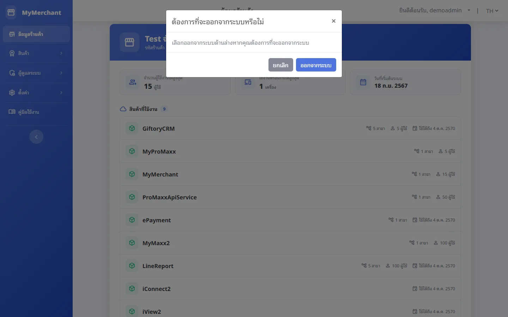The height and width of the screenshot is (317, 508).
Task: Click the ผู้ดูแลระบบ administrator icon
Action: pos(12,73)
